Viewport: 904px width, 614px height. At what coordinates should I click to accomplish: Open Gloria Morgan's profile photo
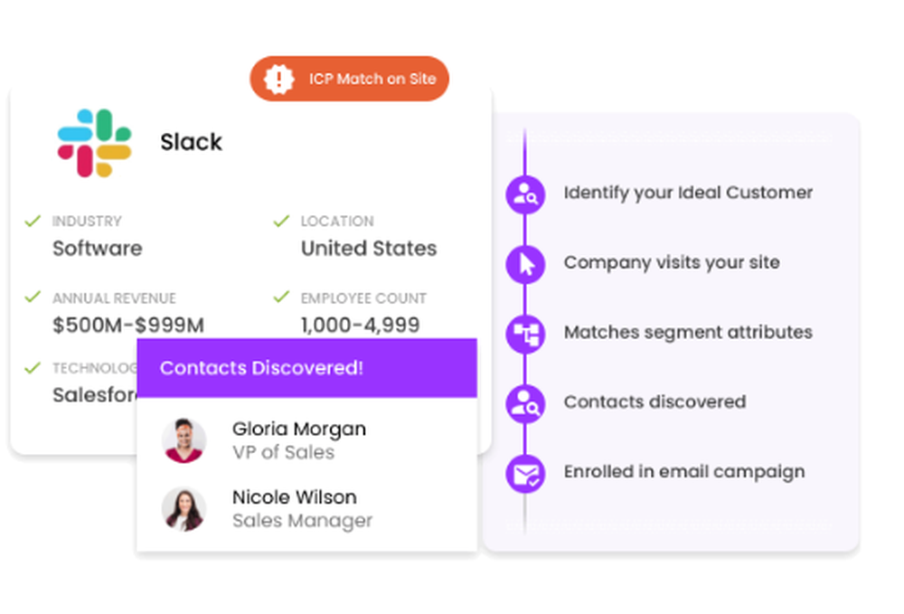(x=184, y=440)
